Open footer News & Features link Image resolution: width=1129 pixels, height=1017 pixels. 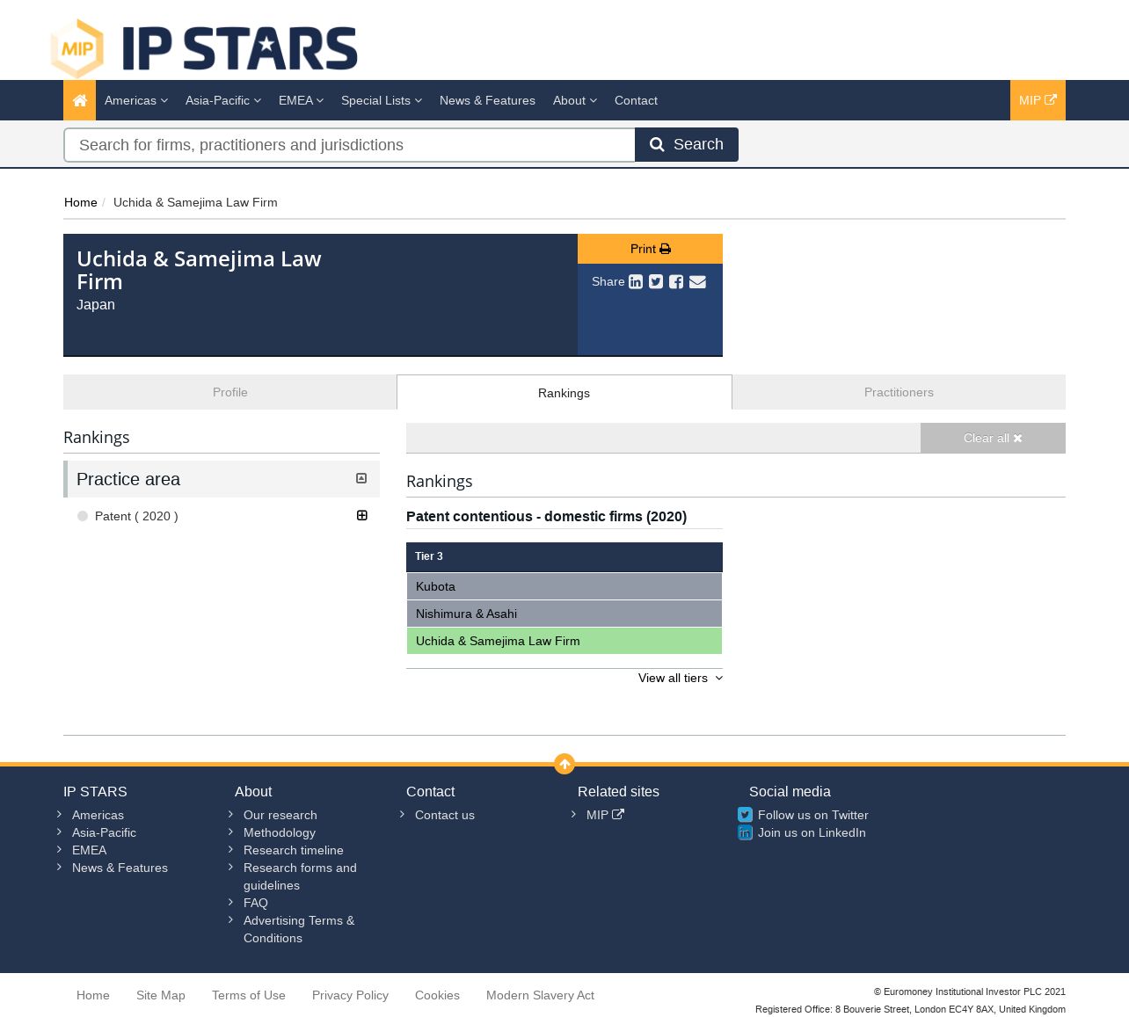pyautogui.click(x=120, y=868)
